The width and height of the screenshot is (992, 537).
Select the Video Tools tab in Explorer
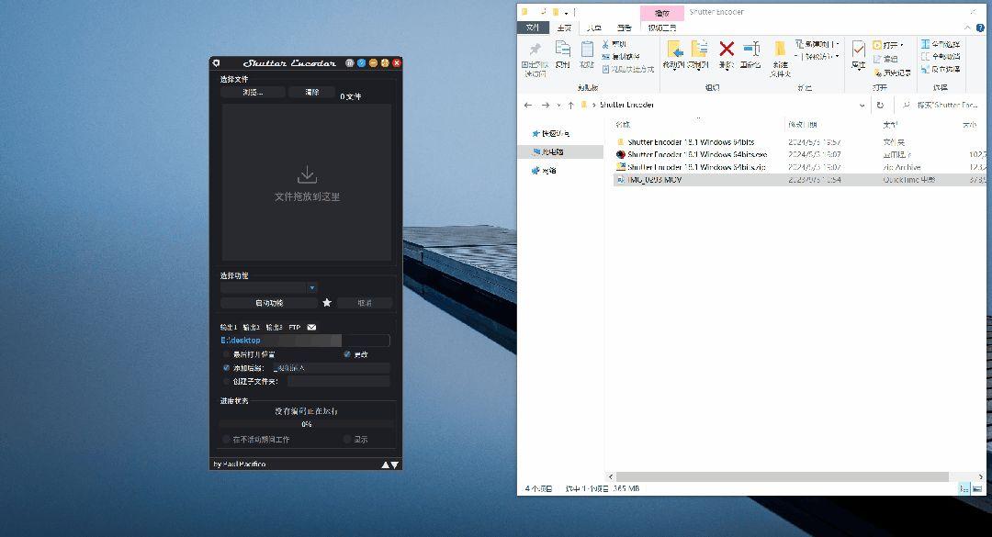tap(661, 28)
